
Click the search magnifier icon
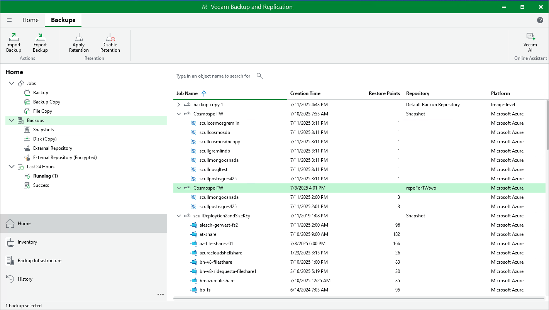point(260,76)
